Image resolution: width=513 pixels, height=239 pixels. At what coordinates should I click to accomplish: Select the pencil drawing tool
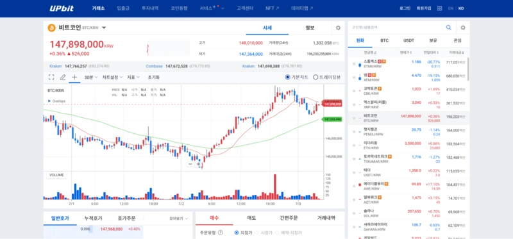[x=63, y=77]
